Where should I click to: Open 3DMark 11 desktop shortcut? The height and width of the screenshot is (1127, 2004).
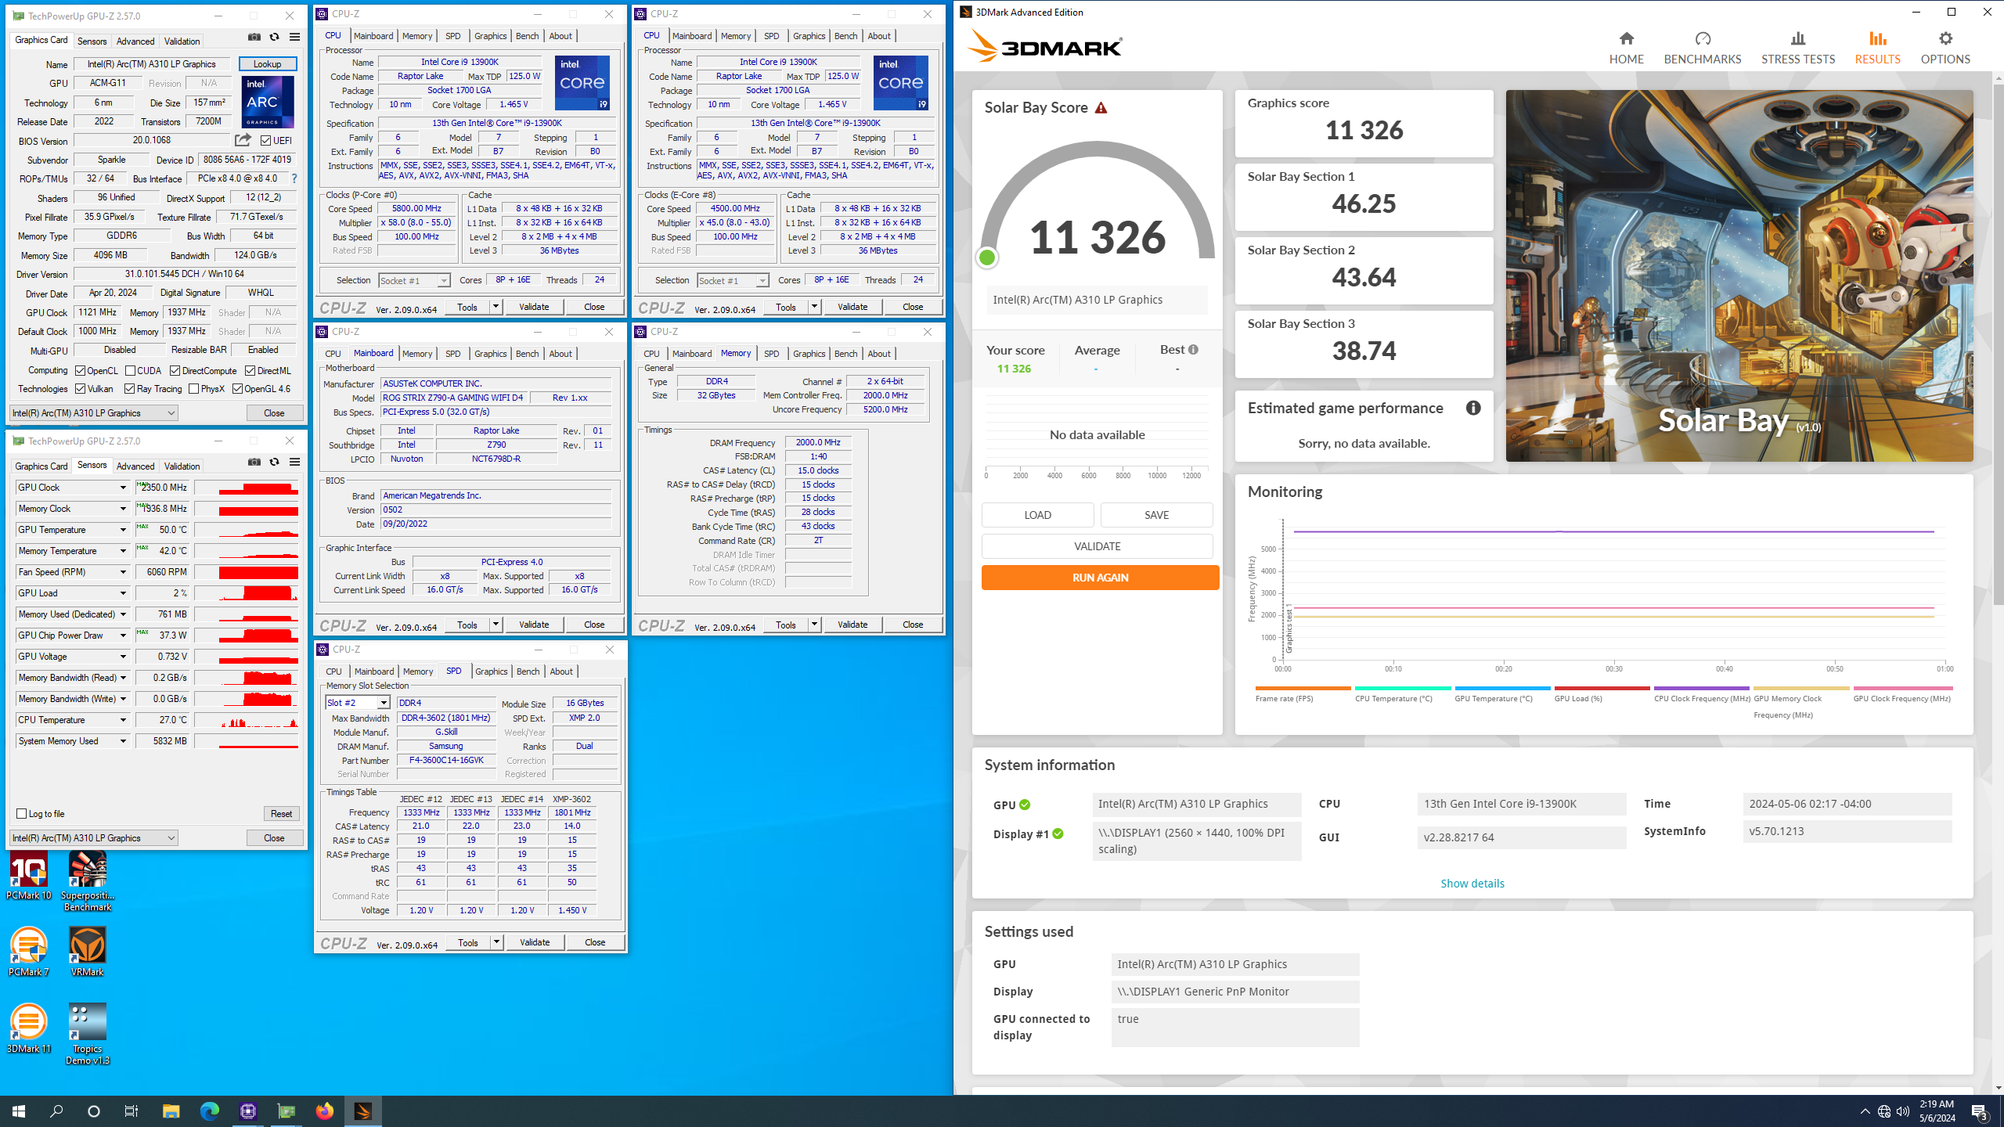pyautogui.click(x=28, y=1029)
